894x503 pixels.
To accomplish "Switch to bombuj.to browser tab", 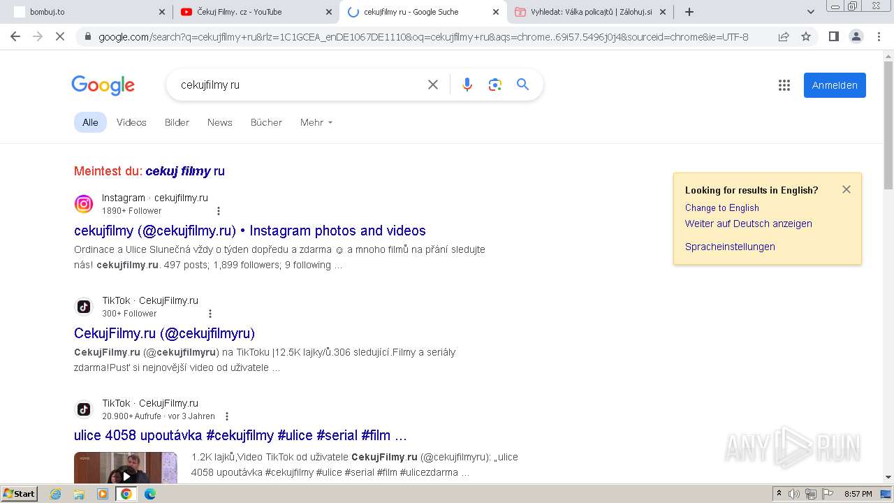I will tap(87, 12).
